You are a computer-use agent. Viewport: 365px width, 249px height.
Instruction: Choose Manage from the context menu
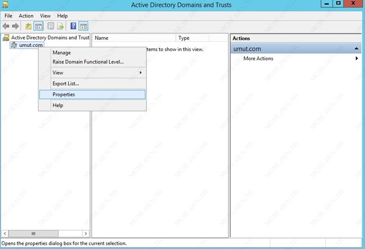pyautogui.click(x=92, y=52)
